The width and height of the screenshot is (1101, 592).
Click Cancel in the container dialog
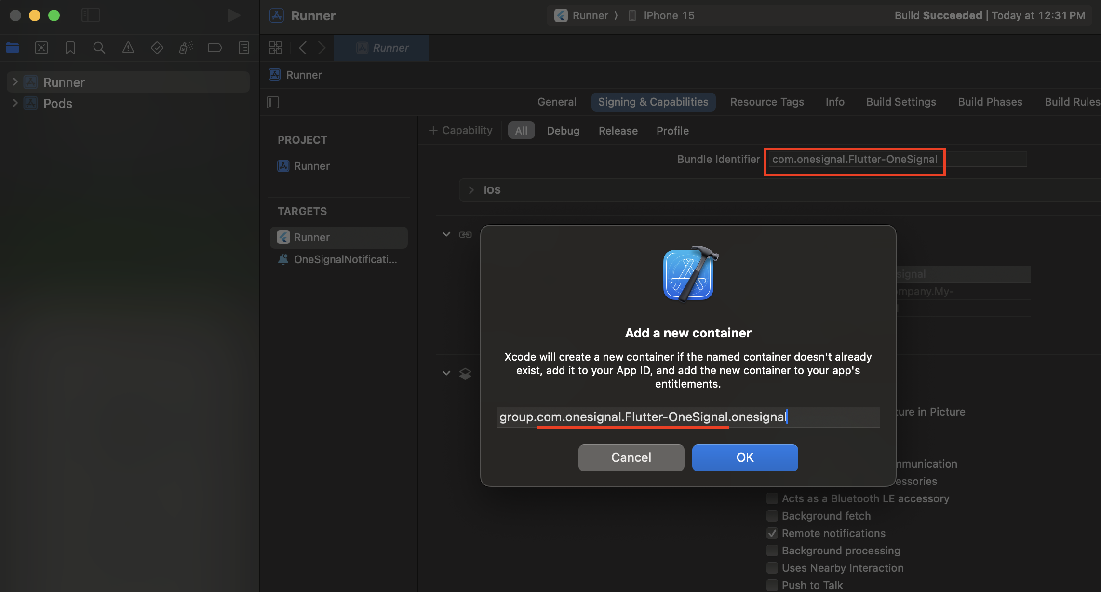(x=631, y=457)
